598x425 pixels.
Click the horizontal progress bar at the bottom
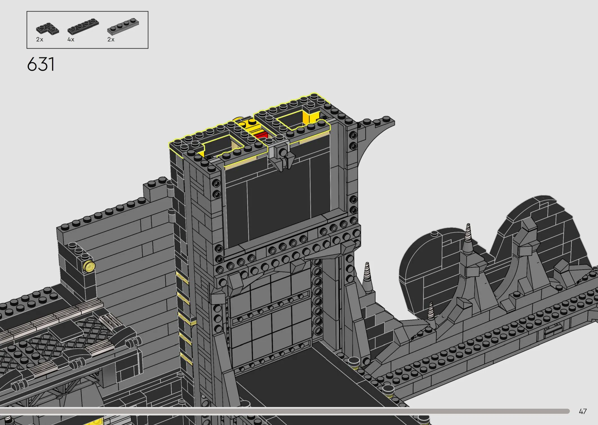coord(285,411)
